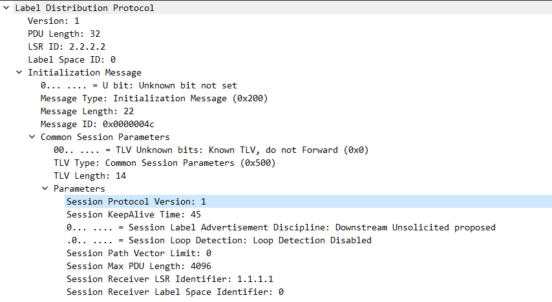
Task: Select Session Max PDU Length: 4096
Action: 139,266
